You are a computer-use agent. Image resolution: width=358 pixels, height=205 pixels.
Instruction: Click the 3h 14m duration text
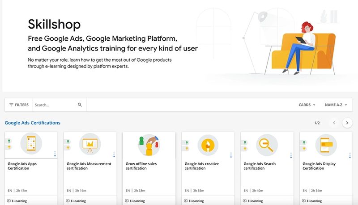81,190
